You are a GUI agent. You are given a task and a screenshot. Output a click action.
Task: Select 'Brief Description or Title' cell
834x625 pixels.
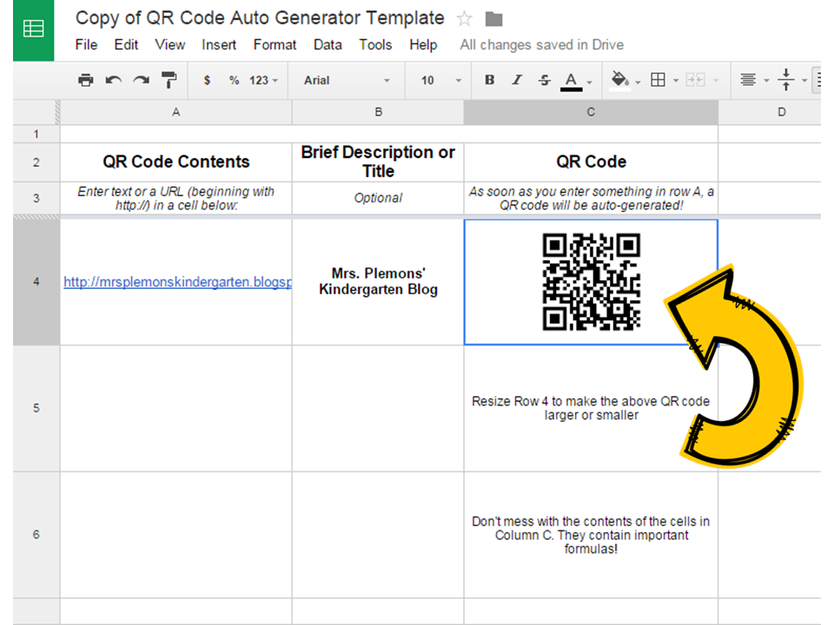378,162
